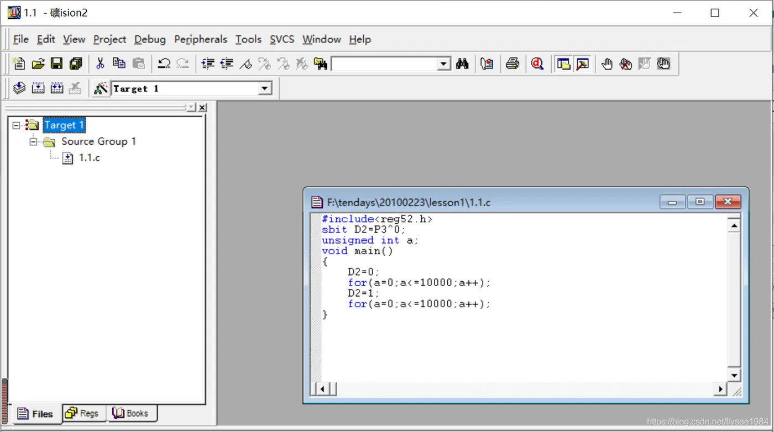The width and height of the screenshot is (774, 432).
Task: Editor horizontal scroll left arrow
Action: pyautogui.click(x=323, y=389)
